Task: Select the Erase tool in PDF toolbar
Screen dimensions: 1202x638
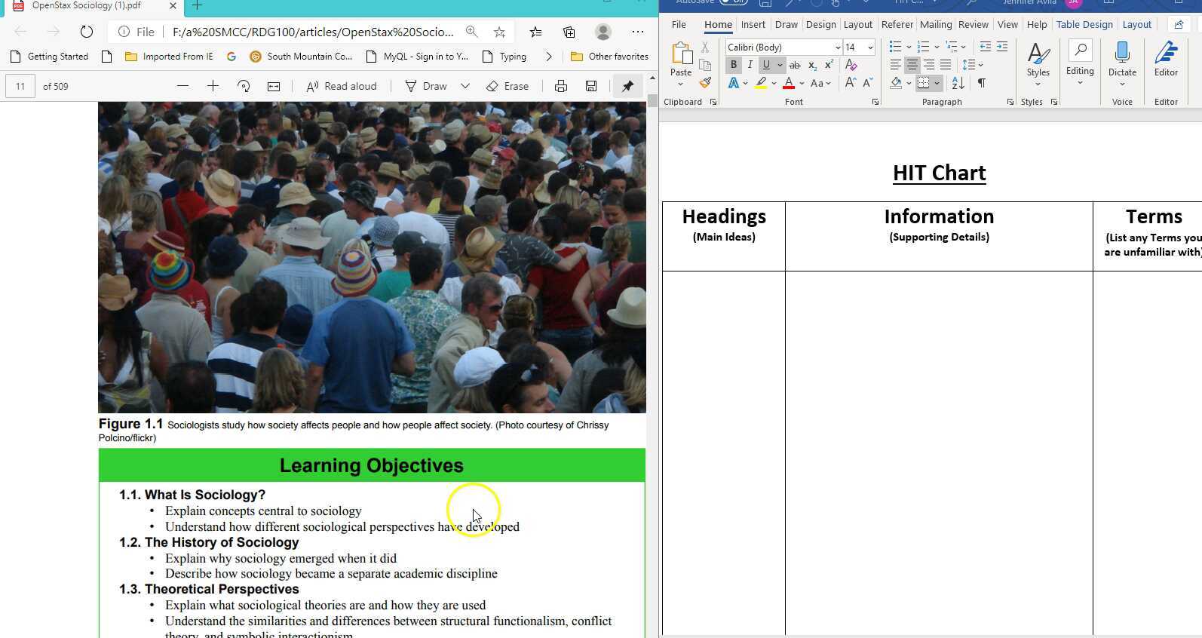Action: (507, 87)
